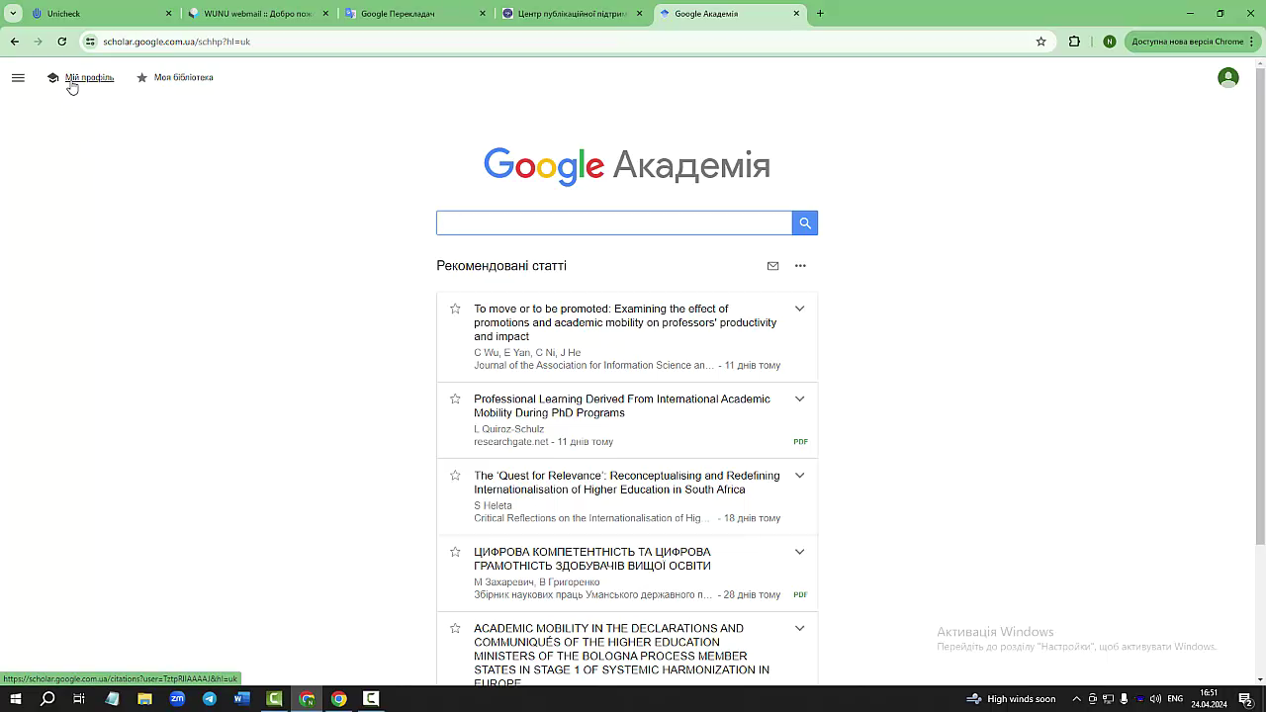Star the 'Quest for Relevance' article

(455, 475)
